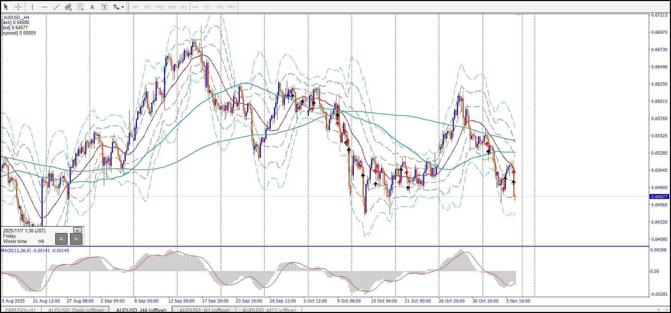Pick the vertical line drawing tool

[x=32, y=7]
